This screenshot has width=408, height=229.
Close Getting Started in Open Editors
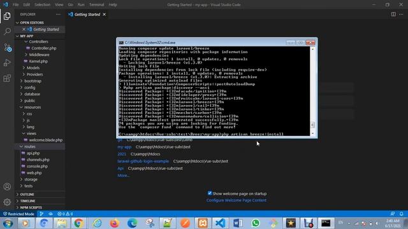coord(24,29)
